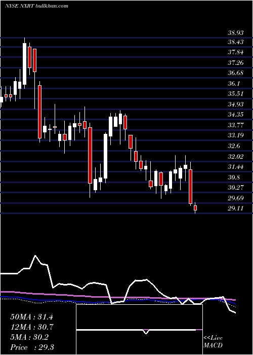This screenshot has width=253, height=355.
Task: Click the 36.68 price level label
Action: [236, 73]
